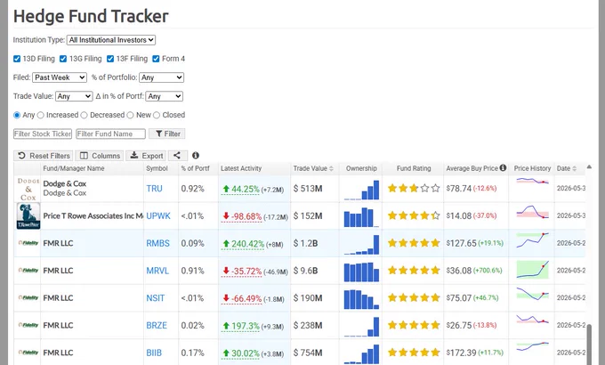Click the four-star fund rating for T Rowe Price
This screenshot has width=605, height=365.
[x=414, y=215]
